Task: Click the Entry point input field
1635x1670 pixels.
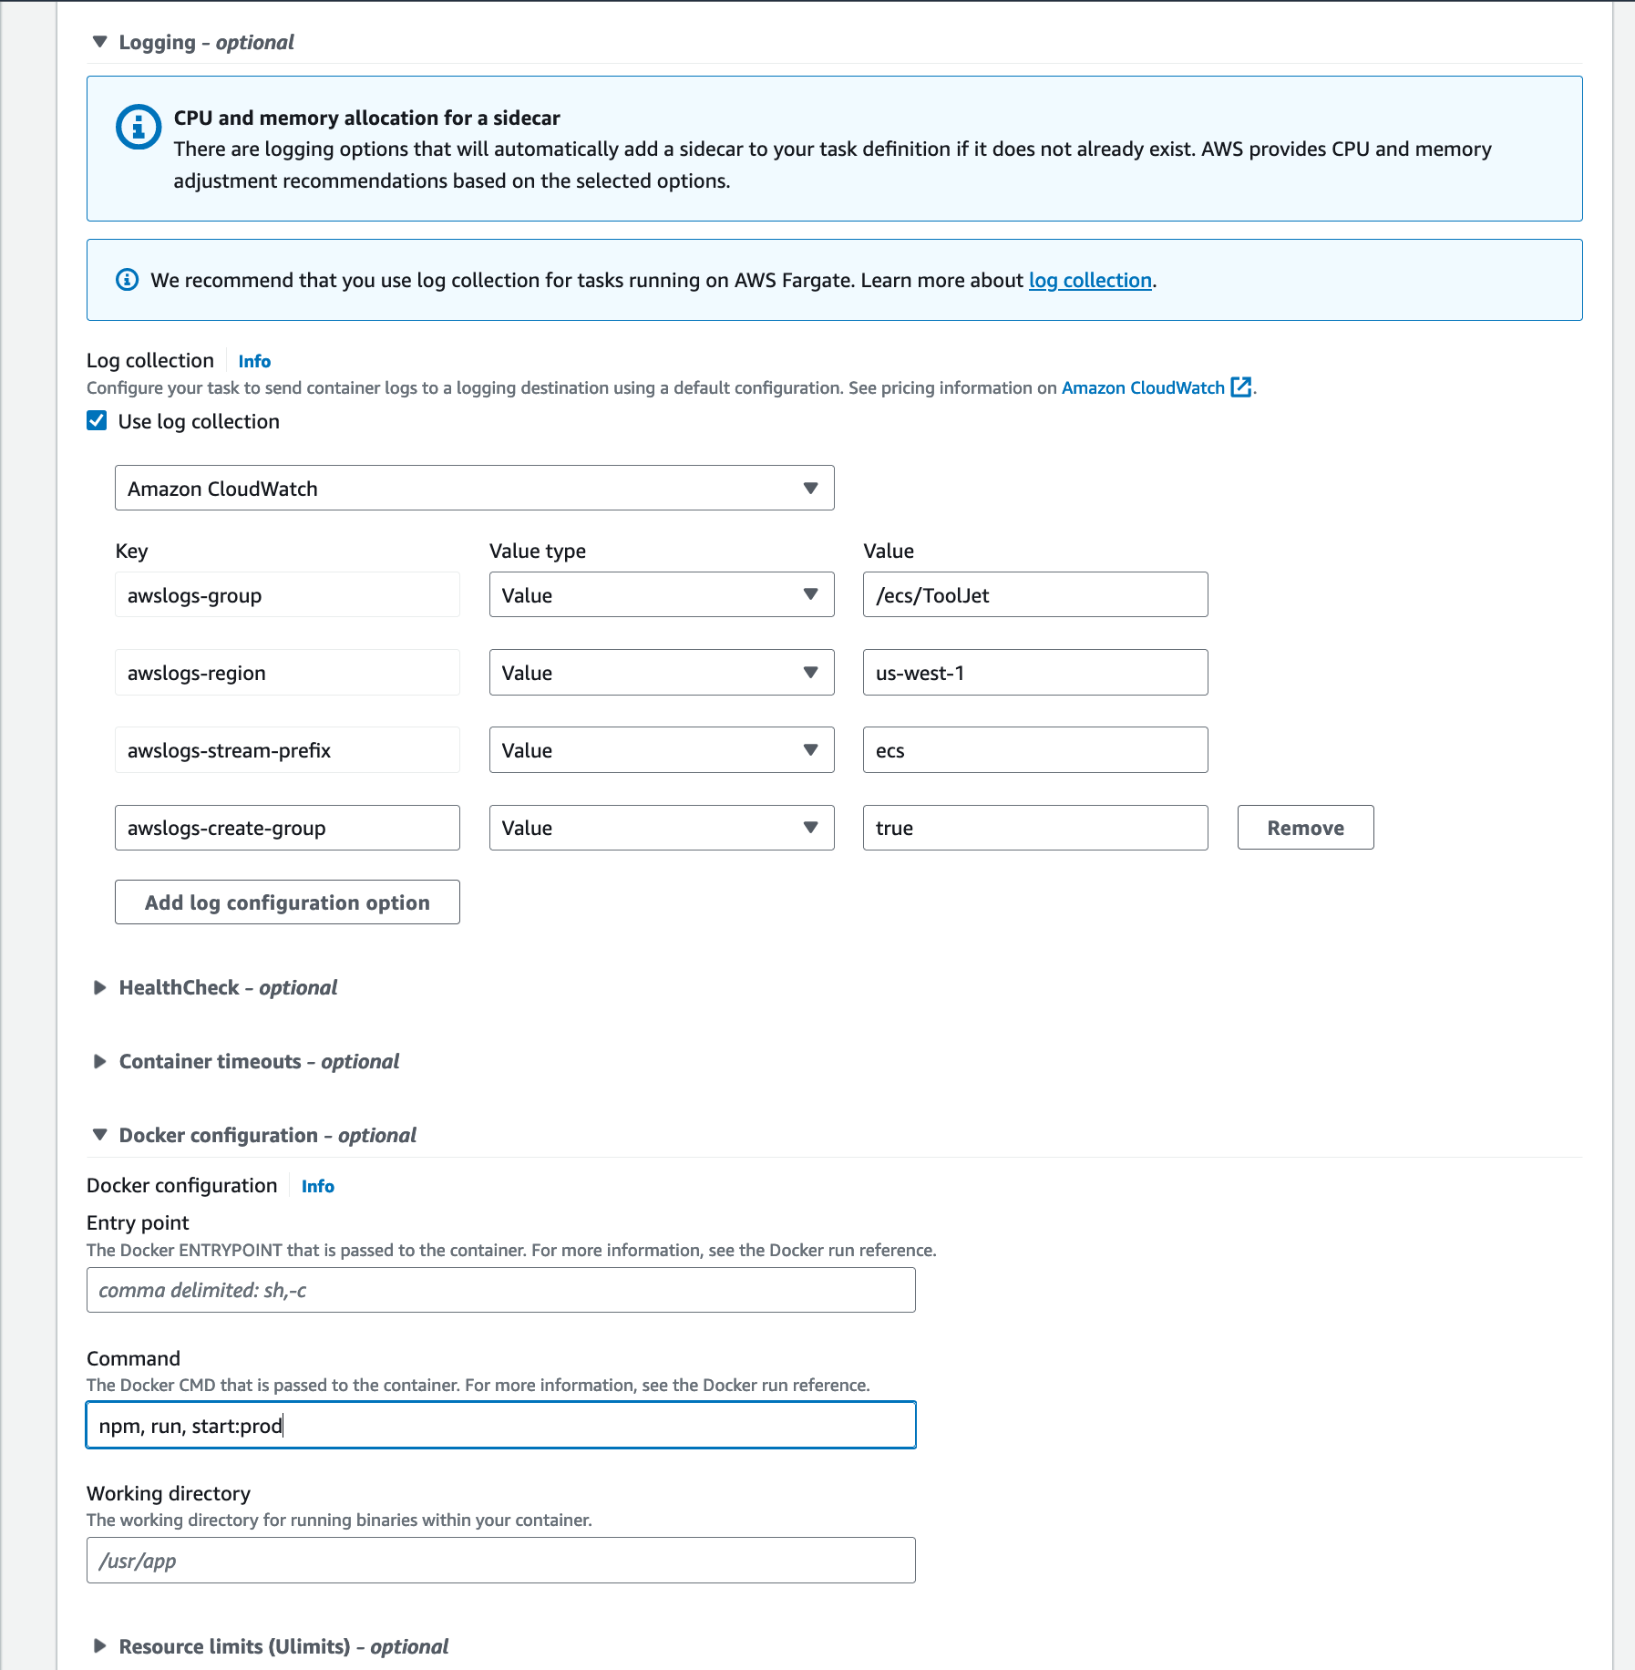Action: tap(500, 1290)
